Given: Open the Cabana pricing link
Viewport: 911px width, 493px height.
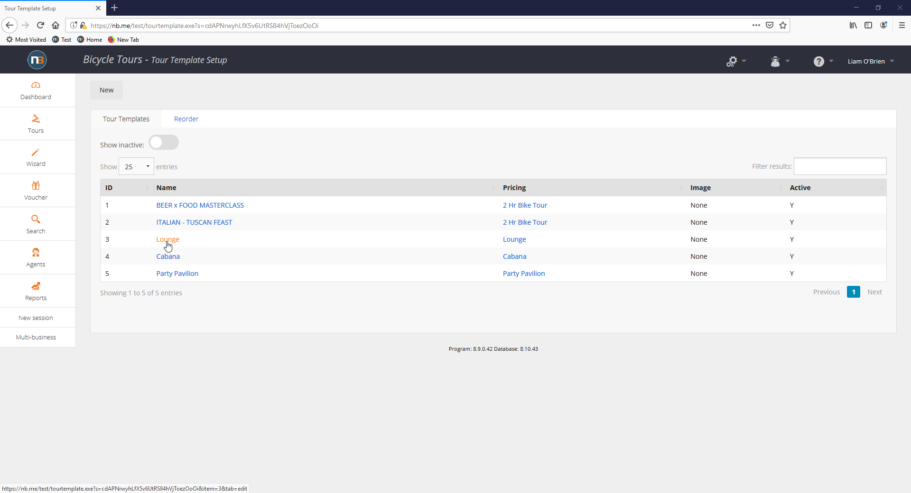Looking at the screenshot, I should pyautogui.click(x=515, y=256).
